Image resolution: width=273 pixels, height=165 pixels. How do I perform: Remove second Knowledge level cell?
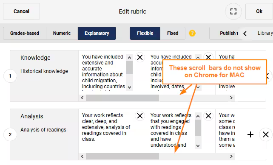pyautogui.click(x=208, y=57)
